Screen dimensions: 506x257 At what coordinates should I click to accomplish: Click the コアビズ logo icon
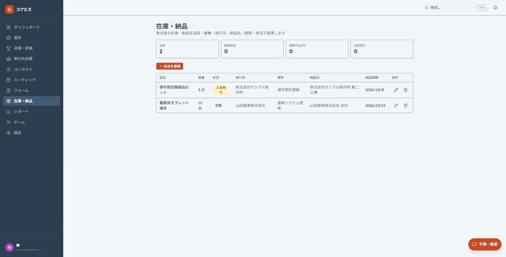point(9,10)
